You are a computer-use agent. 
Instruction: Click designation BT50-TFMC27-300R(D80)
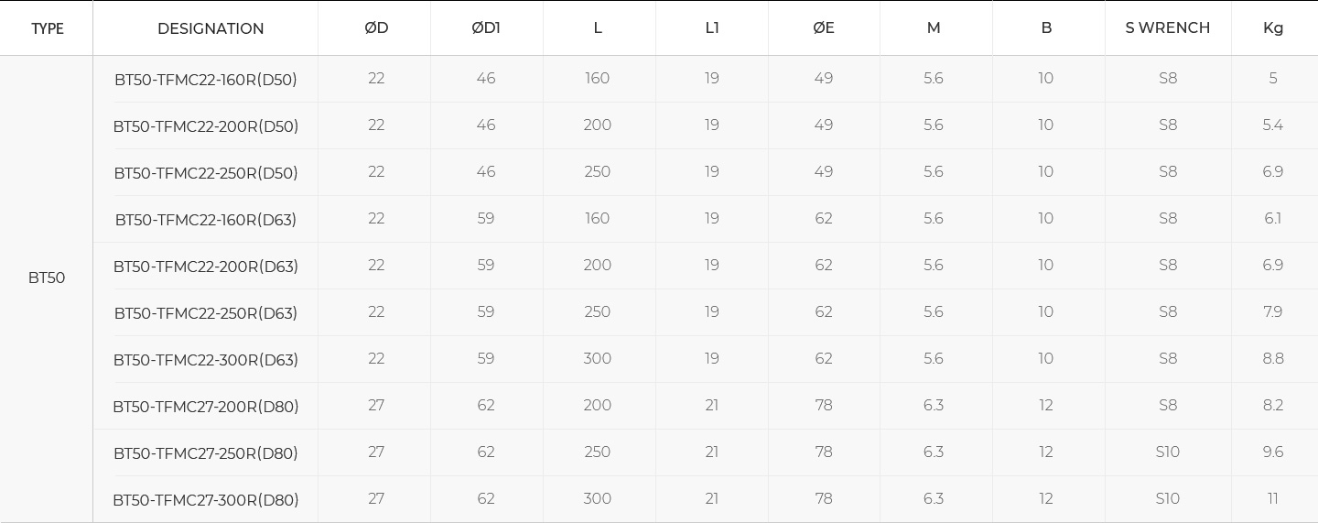tap(206, 501)
